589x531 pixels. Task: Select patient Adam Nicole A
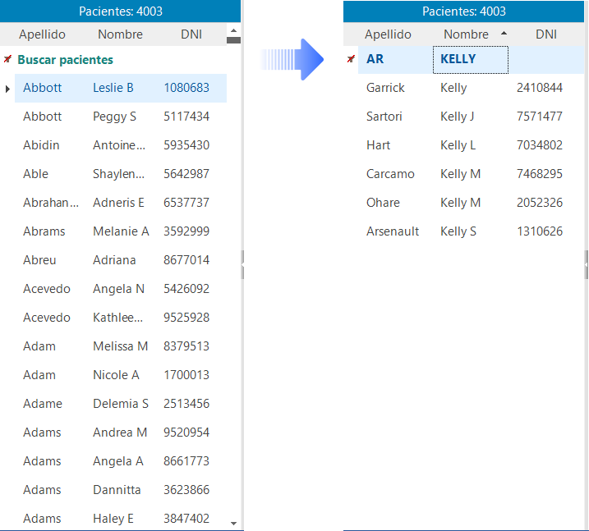pos(121,375)
